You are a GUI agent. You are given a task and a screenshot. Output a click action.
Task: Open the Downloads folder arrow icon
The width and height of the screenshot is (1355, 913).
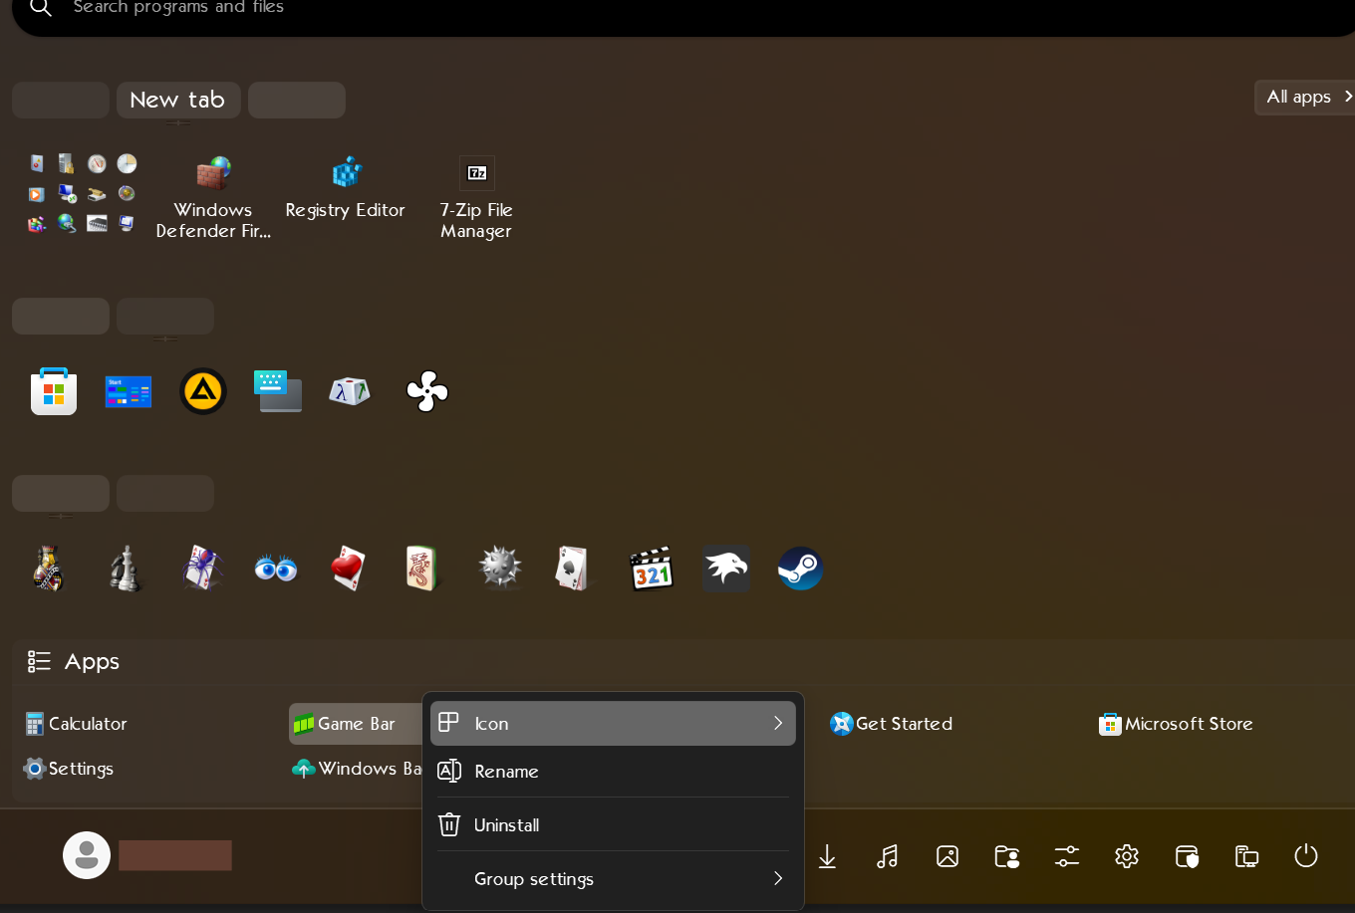(x=827, y=856)
